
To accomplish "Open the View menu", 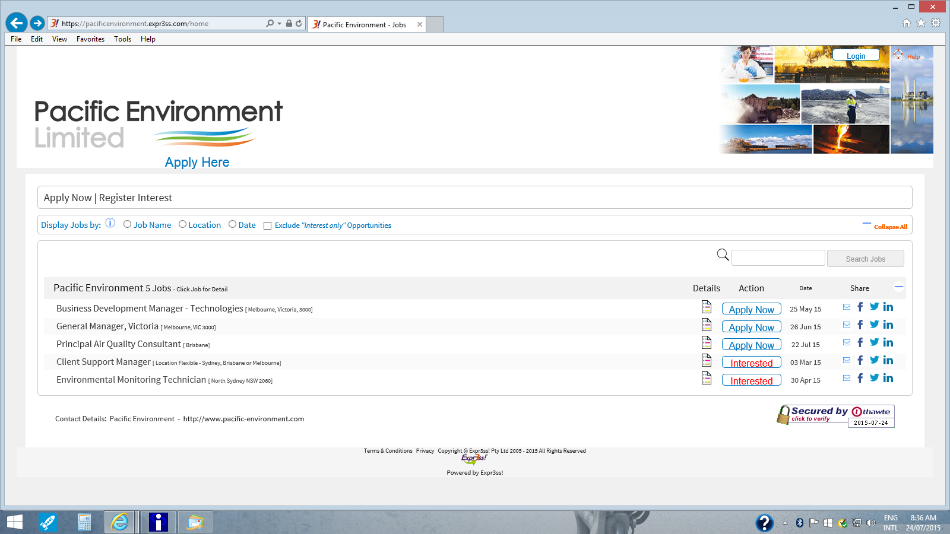I will click(x=59, y=39).
